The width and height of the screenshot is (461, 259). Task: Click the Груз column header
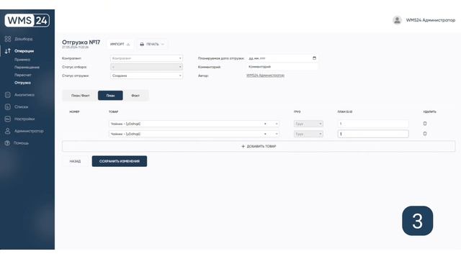tap(297, 112)
